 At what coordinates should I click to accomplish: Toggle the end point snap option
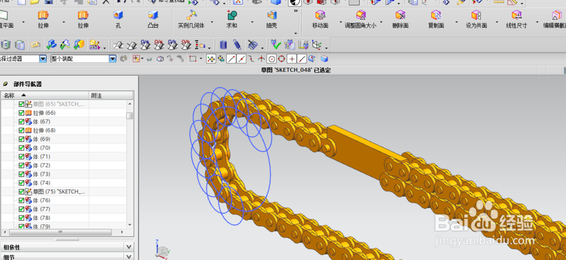pyautogui.click(x=231, y=59)
